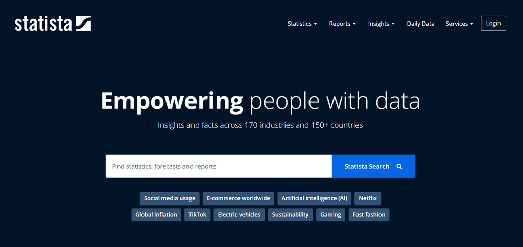Click the Statista Search button
Screen dimensions: 523x247
[x=373, y=166]
